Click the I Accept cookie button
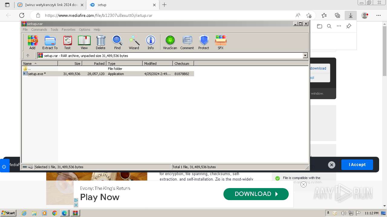The width and height of the screenshot is (387, 217). pos(357,165)
